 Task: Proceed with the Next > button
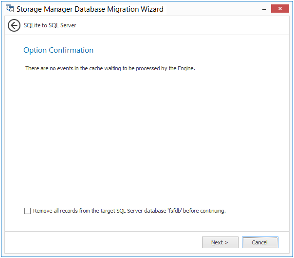pos(220,242)
